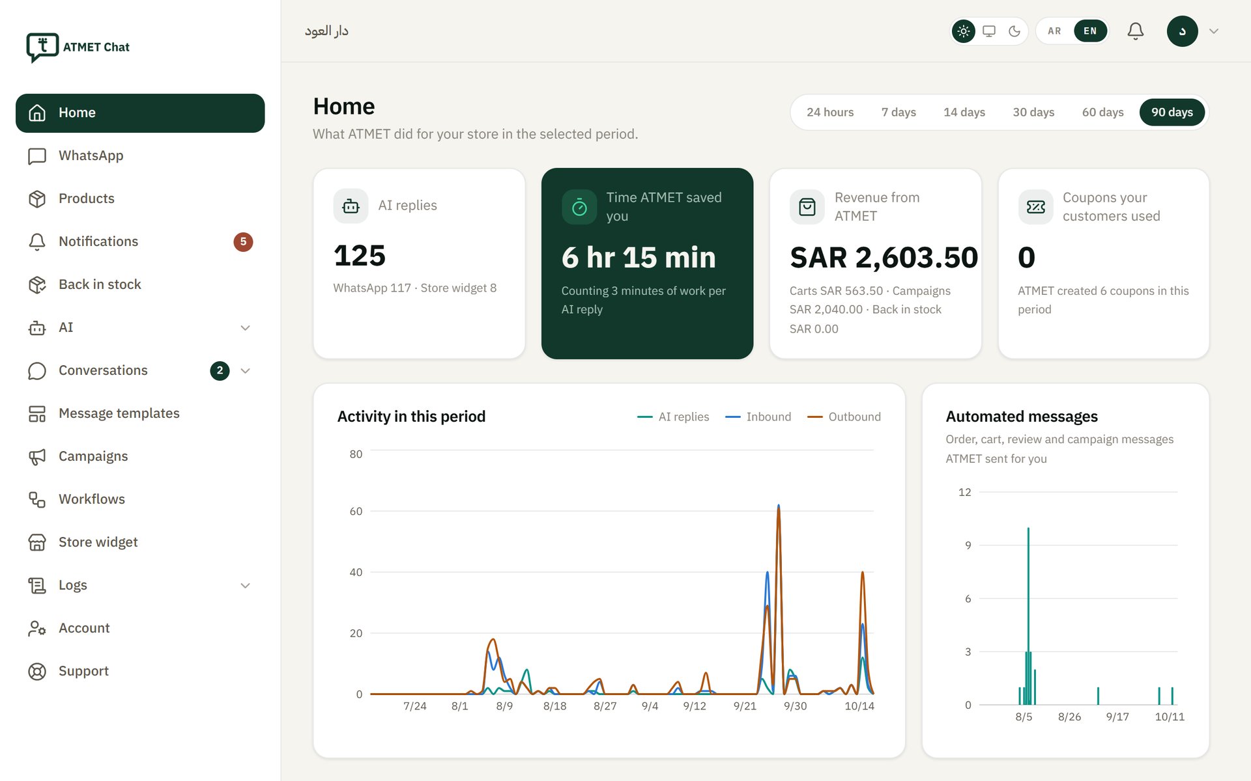Toggle Outbound series in chart legend
Viewport: 1251px width, 781px height.
pyautogui.click(x=844, y=417)
